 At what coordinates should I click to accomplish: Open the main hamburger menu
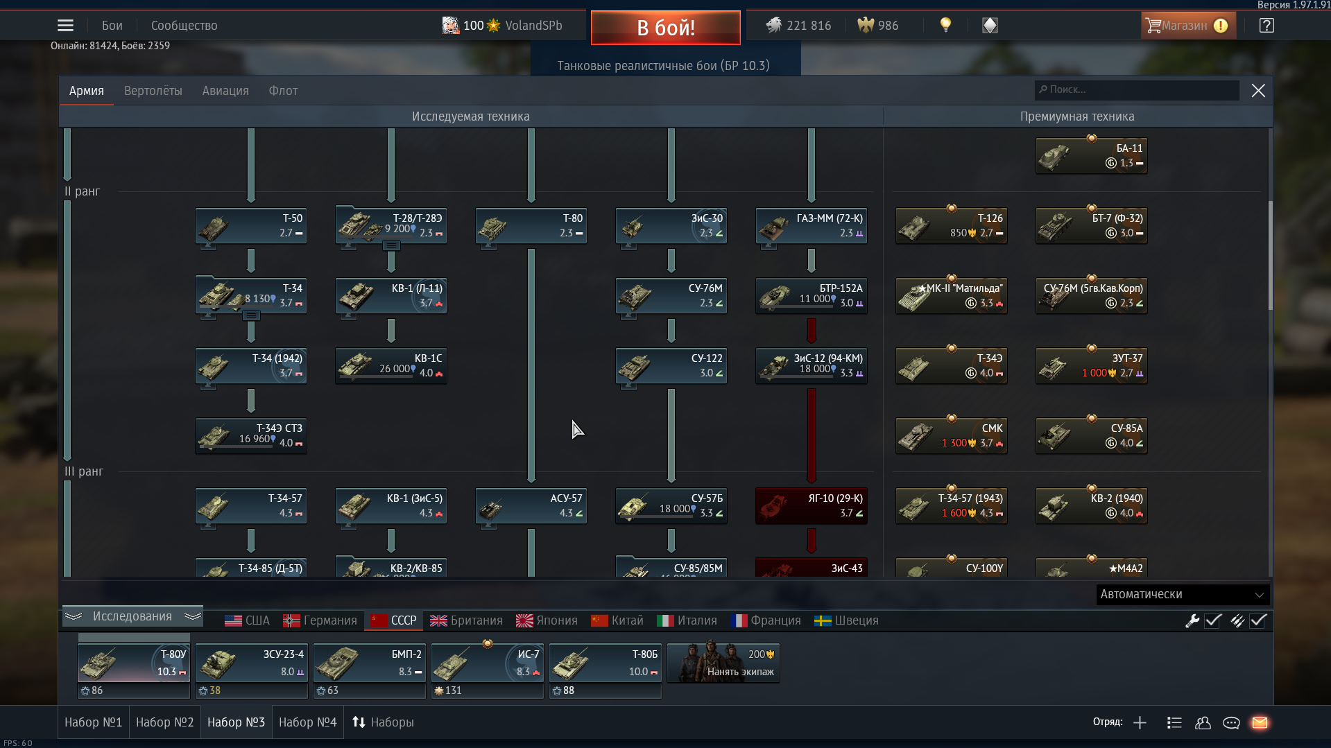coord(65,26)
